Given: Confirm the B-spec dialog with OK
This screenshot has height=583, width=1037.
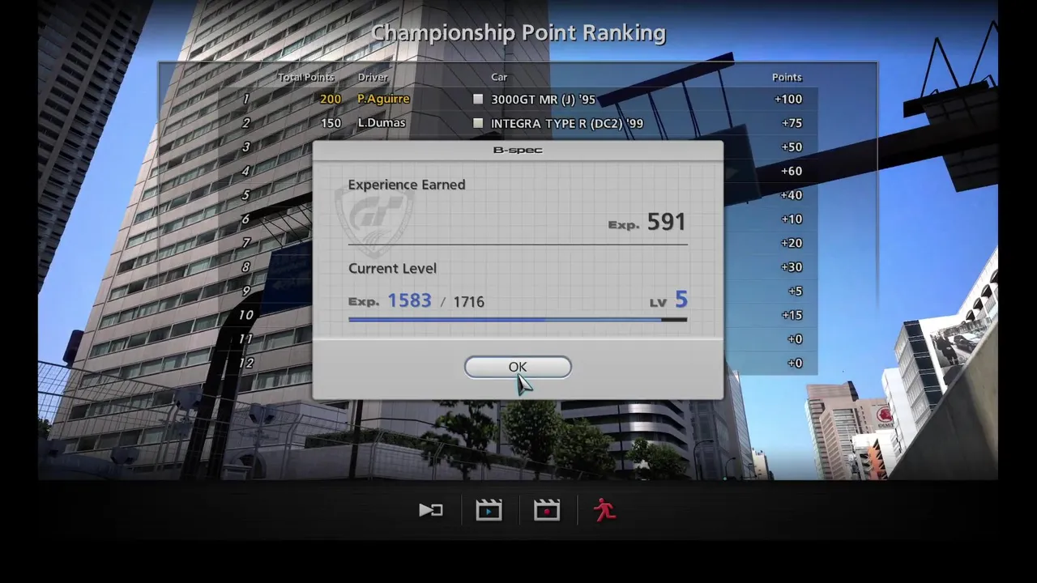Looking at the screenshot, I should (x=518, y=367).
